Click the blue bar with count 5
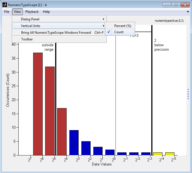 point(86,148)
